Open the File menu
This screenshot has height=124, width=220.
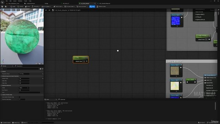coord(7,1)
